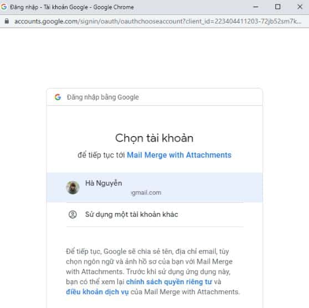Maximize the Chrome sign-in window
This screenshot has width=309, height=308.
(277, 7)
